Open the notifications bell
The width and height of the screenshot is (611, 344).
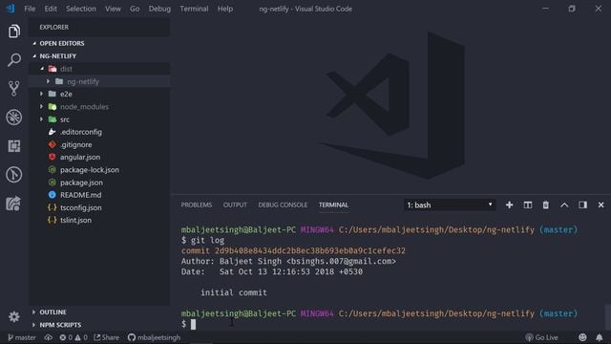click(x=599, y=337)
